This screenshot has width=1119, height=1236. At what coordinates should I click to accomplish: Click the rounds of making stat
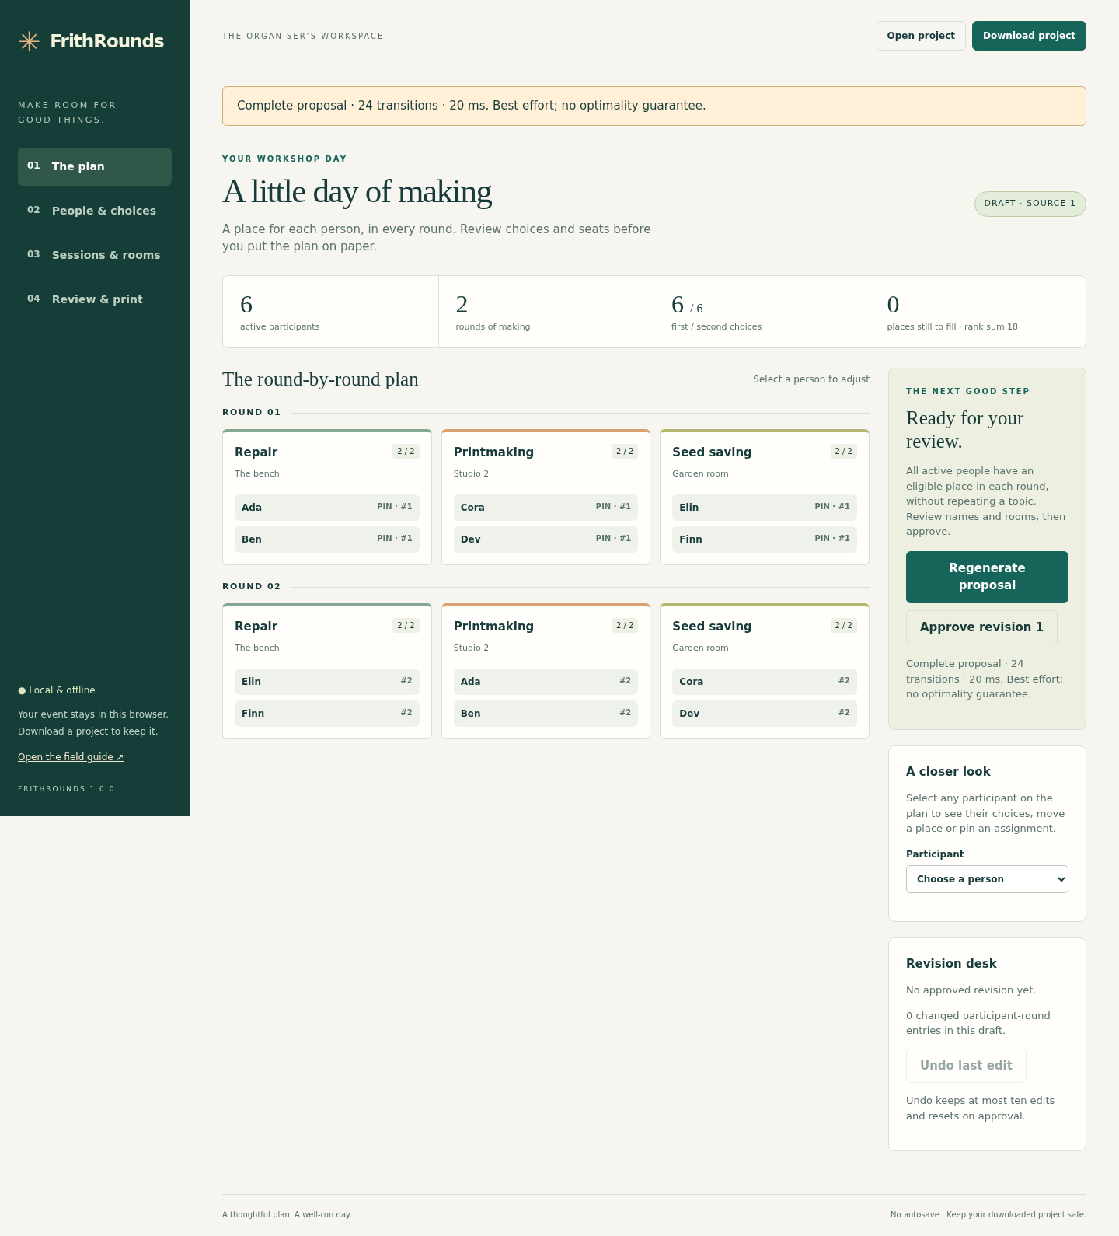pyautogui.click(x=546, y=312)
